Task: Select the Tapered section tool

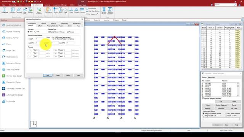Action: [19, 10]
